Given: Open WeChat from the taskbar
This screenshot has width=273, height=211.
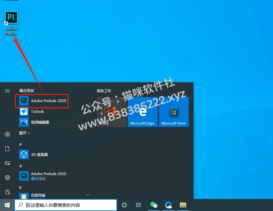Looking at the screenshot, I should 154,205.
